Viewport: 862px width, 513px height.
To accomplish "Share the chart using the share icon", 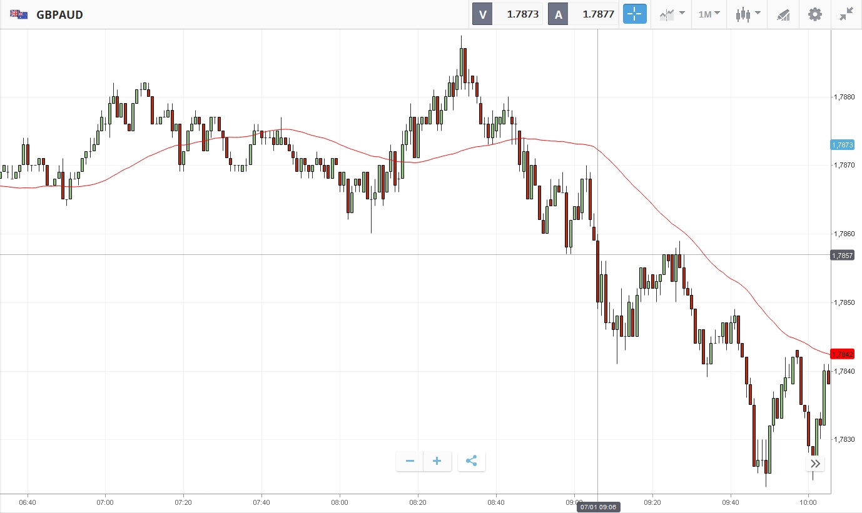I will (x=472, y=462).
